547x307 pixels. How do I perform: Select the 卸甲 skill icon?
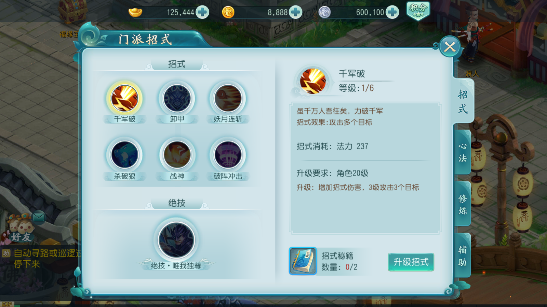click(x=177, y=98)
